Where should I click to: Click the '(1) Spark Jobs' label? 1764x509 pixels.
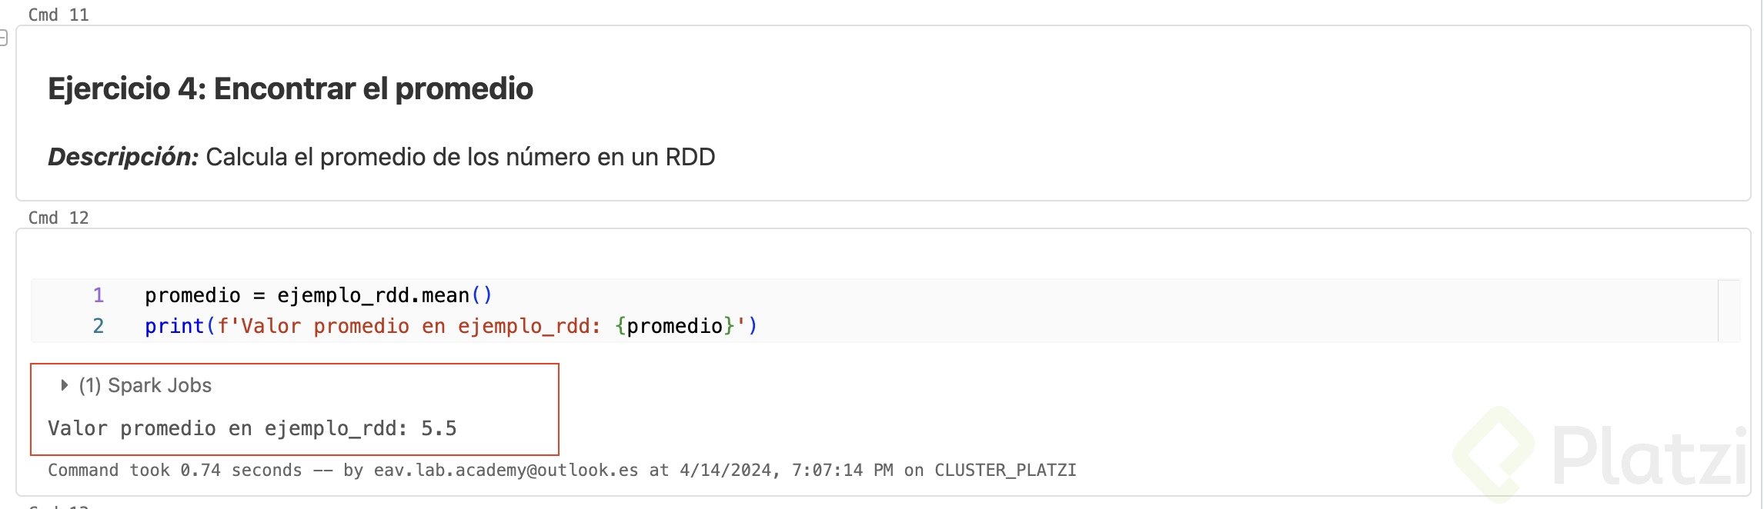click(x=145, y=385)
